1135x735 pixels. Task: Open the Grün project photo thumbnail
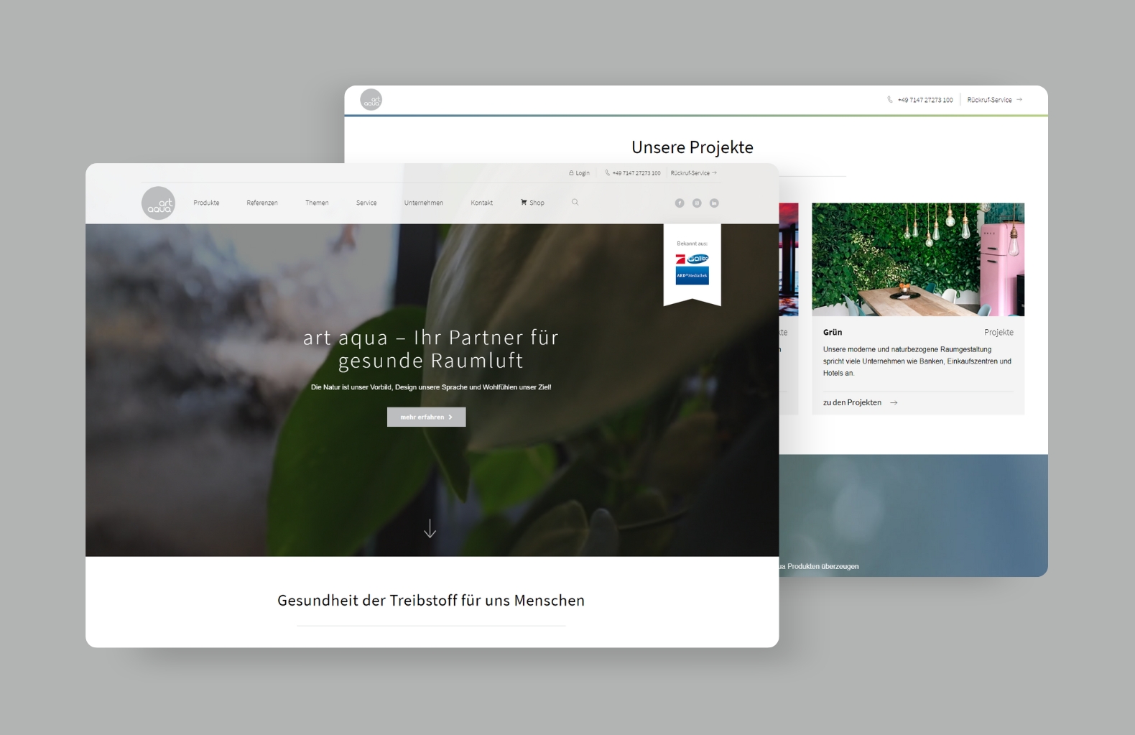click(x=917, y=259)
